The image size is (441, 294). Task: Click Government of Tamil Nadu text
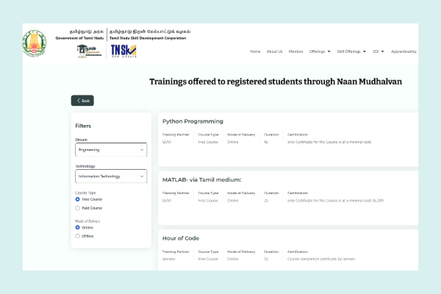[79, 38]
